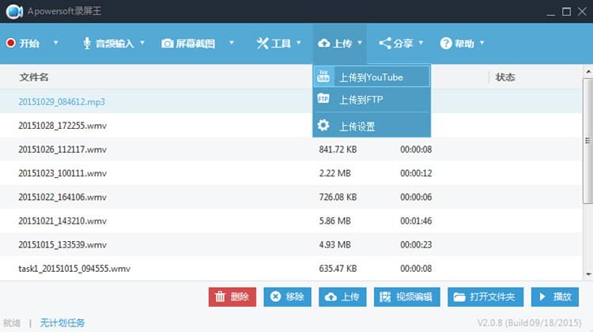This screenshot has height=332, width=593.
Task: Click the trash can icon on the 删除 button
Action: point(220,297)
